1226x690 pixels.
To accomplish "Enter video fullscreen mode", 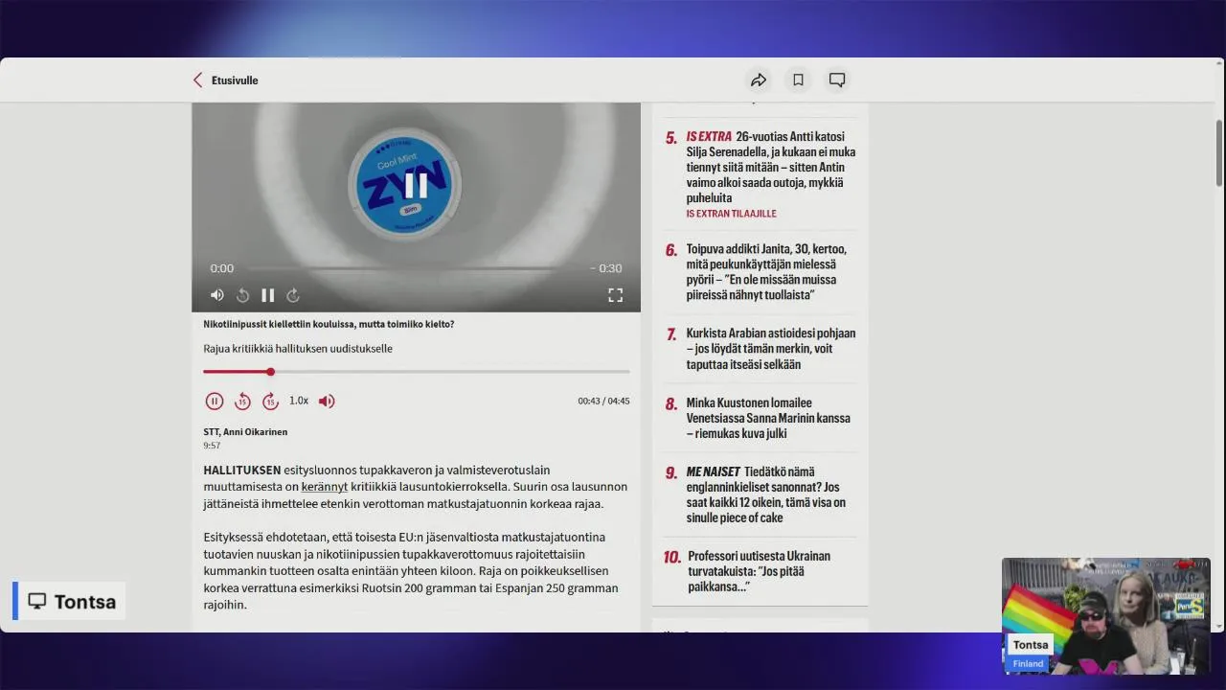I will coord(616,295).
